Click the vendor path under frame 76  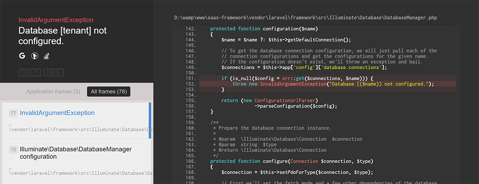pyautogui.click(x=80, y=173)
